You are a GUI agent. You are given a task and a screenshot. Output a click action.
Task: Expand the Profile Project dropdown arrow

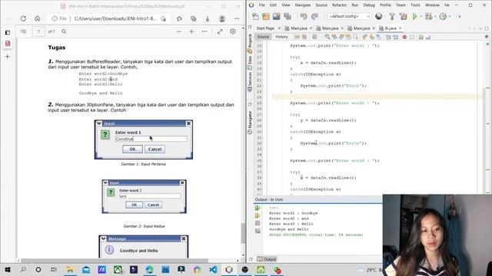pyautogui.click(x=449, y=16)
